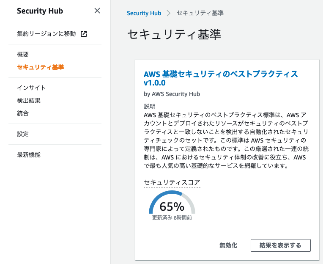Click the セキュリティスコア dotted-underline label
This screenshot has height=264, width=323.
(172, 182)
